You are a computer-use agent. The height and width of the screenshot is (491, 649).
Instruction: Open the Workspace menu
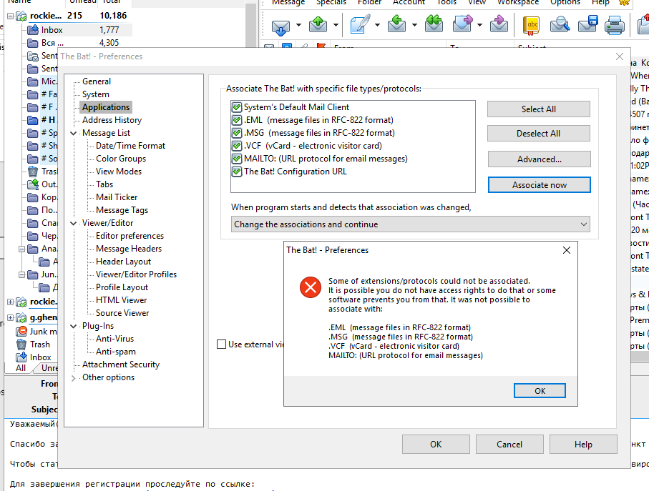point(518,2)
